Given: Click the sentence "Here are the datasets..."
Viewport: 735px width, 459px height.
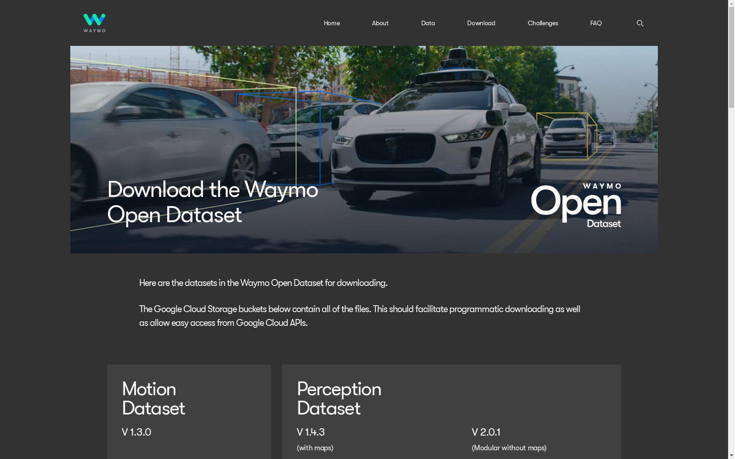Looking at the screenshot, I should [263, 283].
